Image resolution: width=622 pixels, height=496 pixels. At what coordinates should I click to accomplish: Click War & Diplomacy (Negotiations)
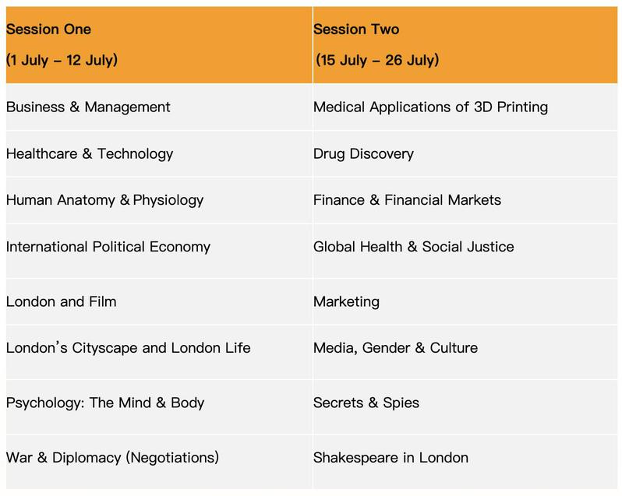[x=112, y=457]
